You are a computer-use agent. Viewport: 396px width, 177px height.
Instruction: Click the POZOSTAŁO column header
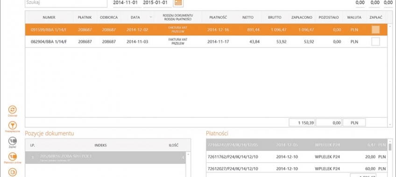(329, 17)
